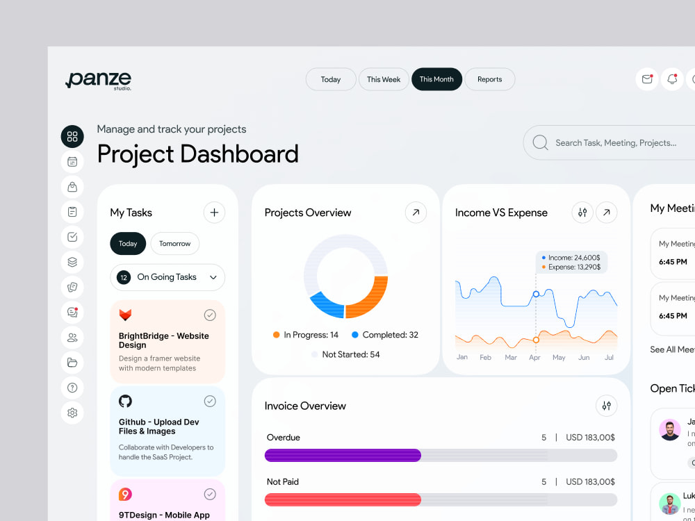Expand Projects Overview with arrow icon

click(416, 213)
